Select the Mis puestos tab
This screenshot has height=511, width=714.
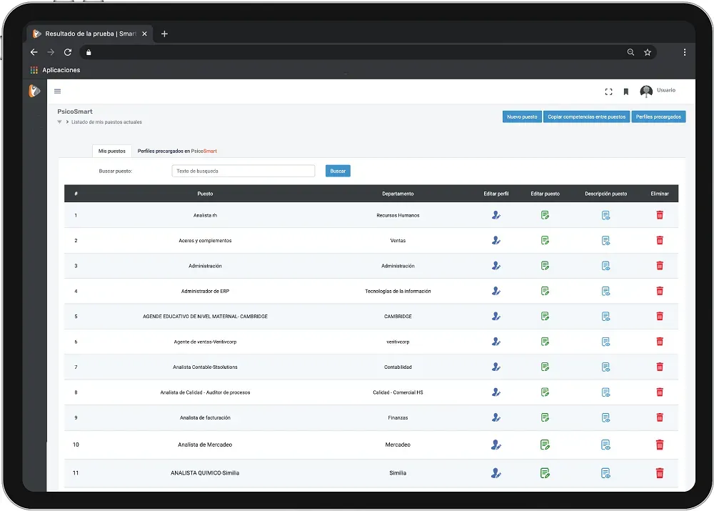(x=112, y=151)
